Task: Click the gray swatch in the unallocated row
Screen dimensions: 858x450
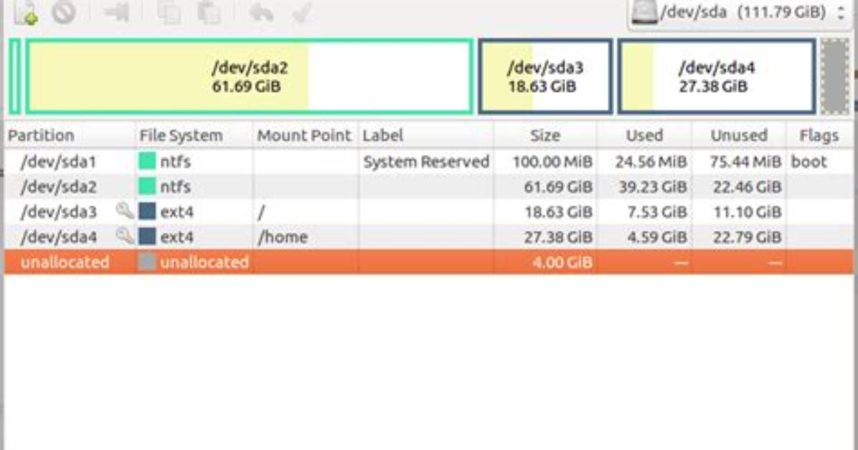Action: point(146,262)
